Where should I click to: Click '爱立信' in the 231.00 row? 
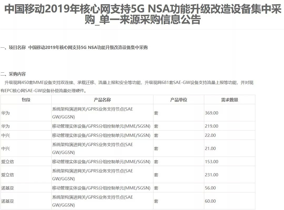[x=7, y=175]
